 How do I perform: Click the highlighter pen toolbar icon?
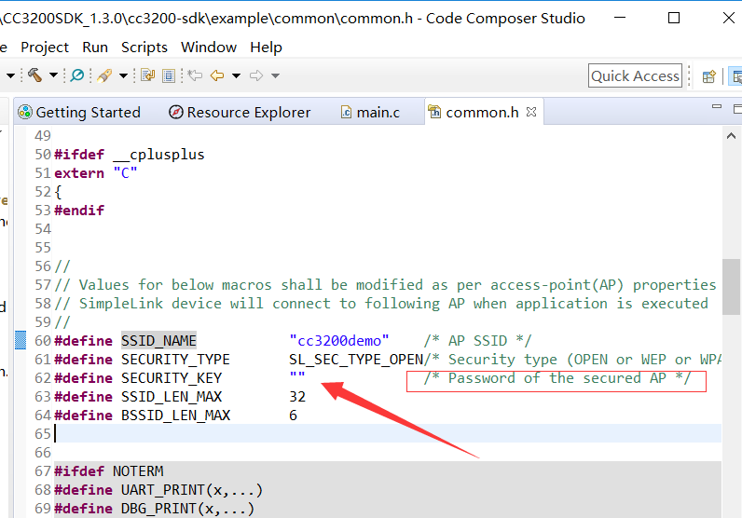click(x=104, y=75)
